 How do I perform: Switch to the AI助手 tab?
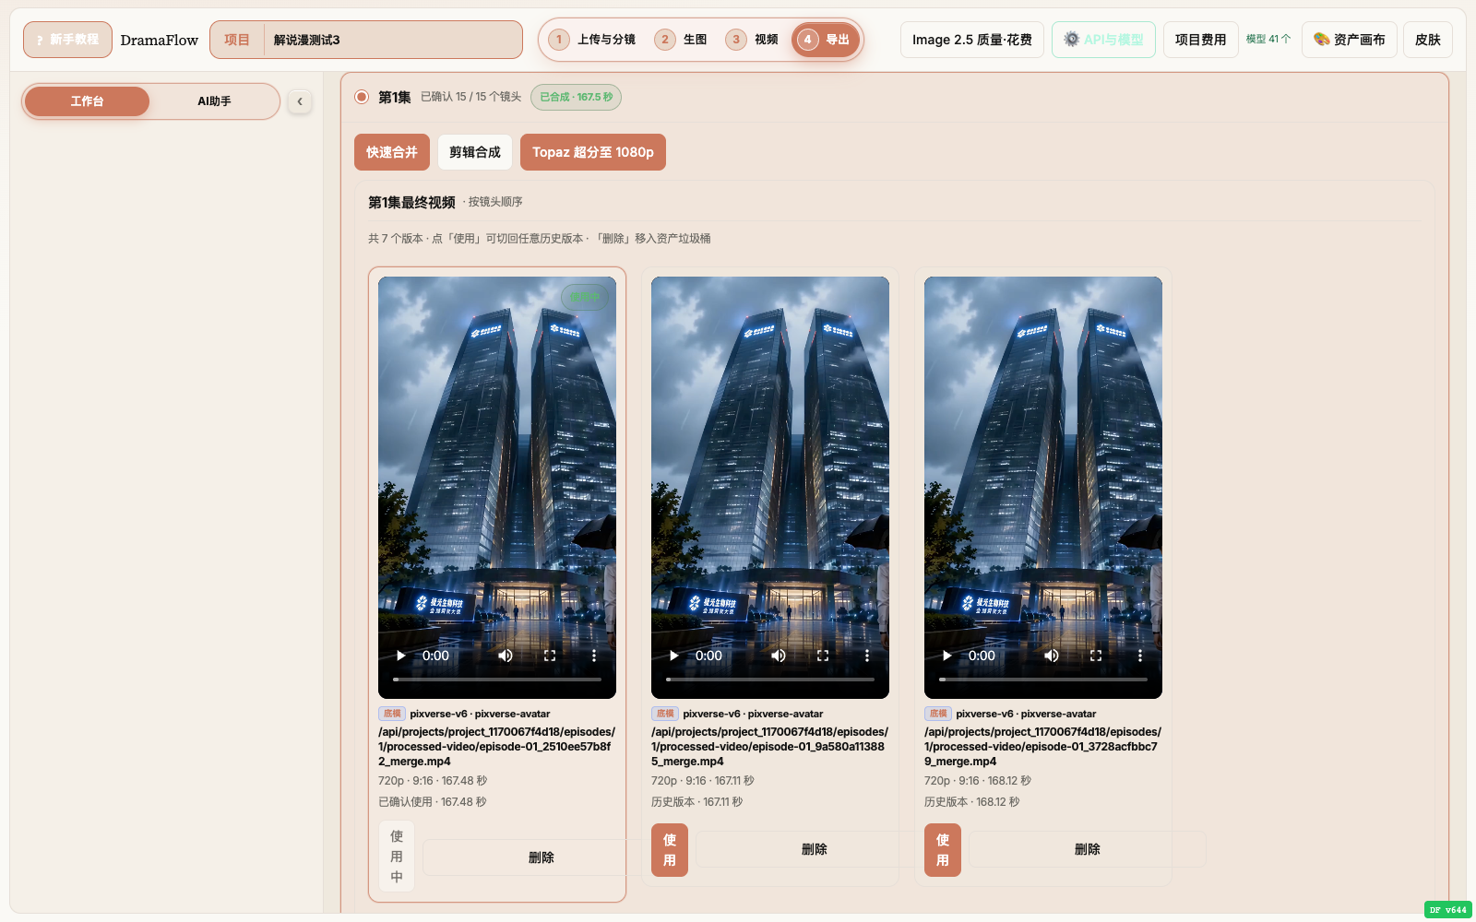pos(214,101)
